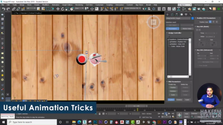This screenshot has width=223, height=125.
Task: Open the reference coordinate View dropdown
Action: 79,8
